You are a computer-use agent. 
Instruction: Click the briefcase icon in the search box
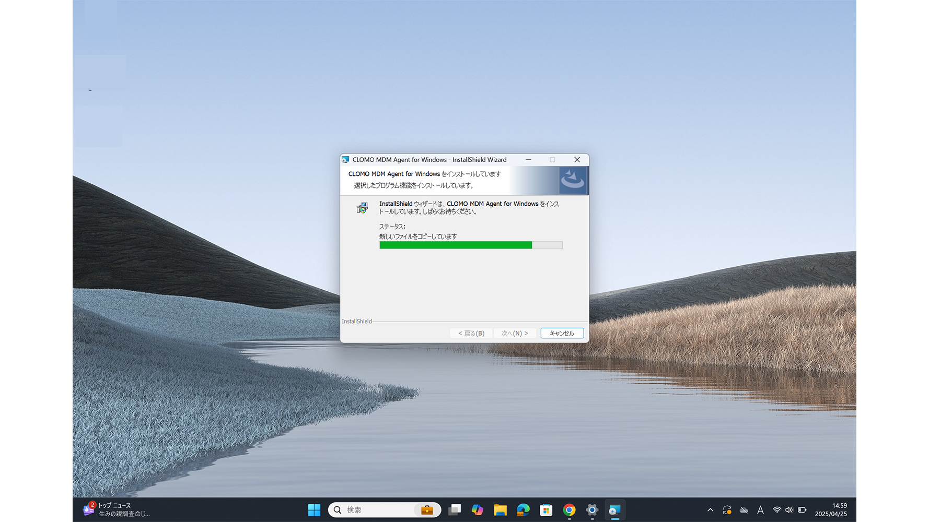click(x=427, y=510)
